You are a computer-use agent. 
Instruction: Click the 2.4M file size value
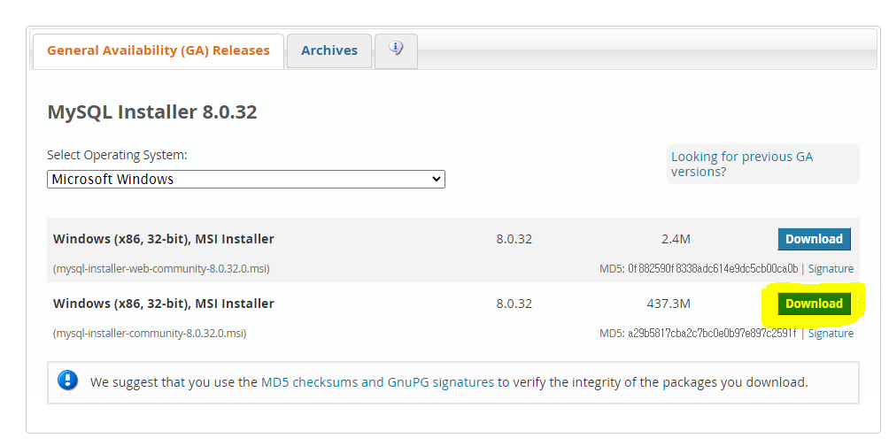tap(676, 239)
